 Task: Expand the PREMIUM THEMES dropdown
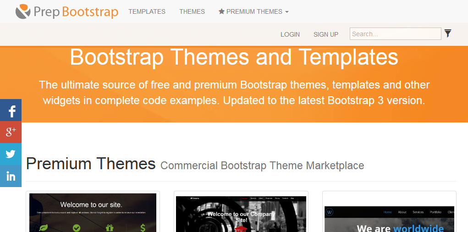[253, 11]
